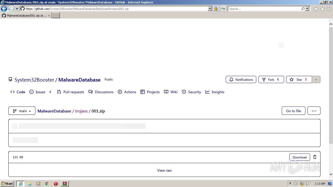Image resolution: width=333 pixels, height=187 pixels.
Task: Click the page vertical scrollbar thumb
Action: (331, 85)
